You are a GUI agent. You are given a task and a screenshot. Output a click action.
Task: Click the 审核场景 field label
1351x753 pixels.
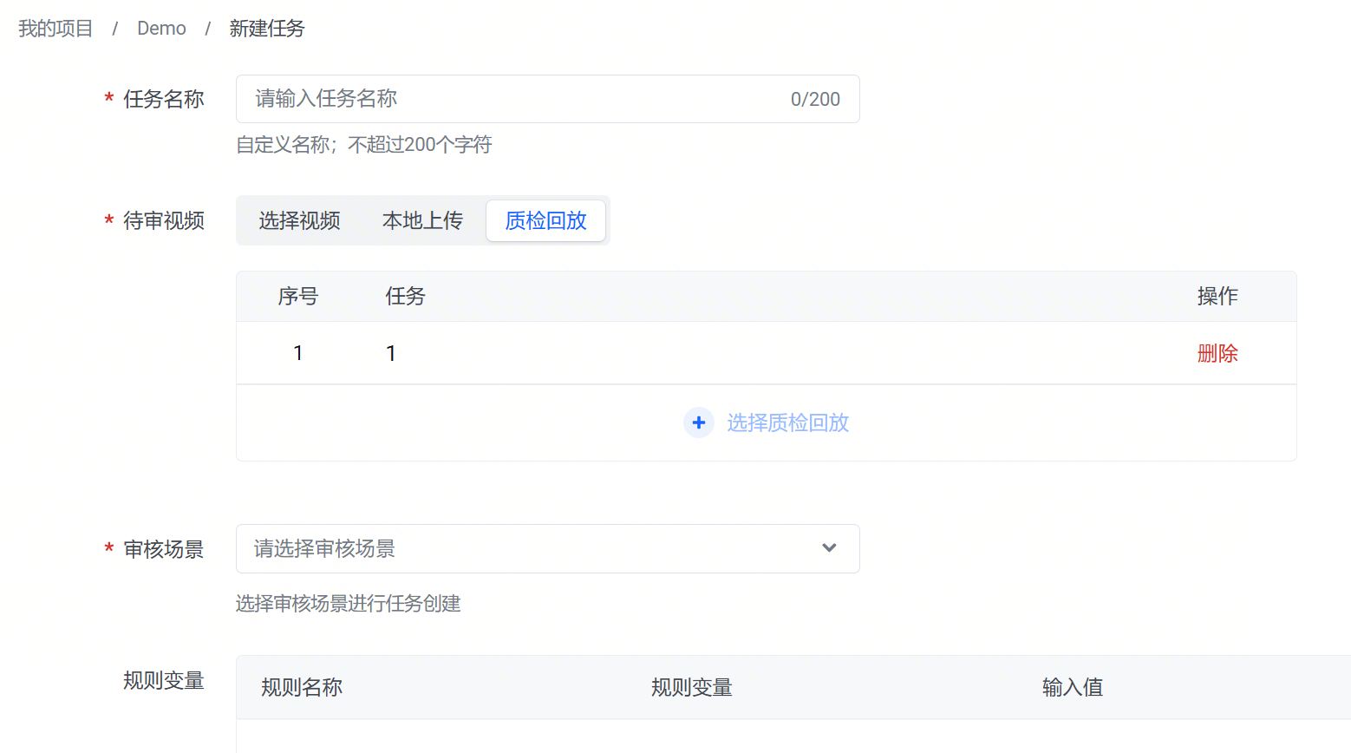coord(164,550)
